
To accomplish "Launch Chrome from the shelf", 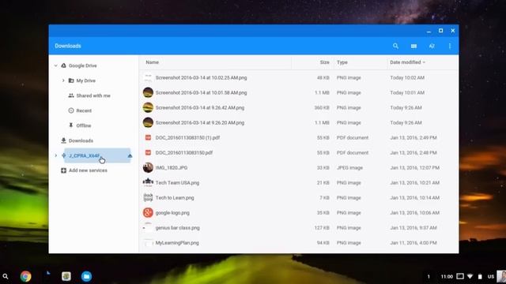I will point(25,276).
